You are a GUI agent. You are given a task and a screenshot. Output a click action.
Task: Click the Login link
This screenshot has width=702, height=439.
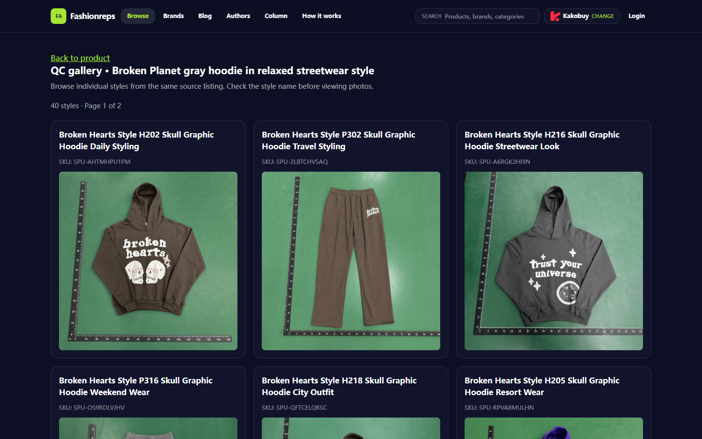pos(637,16)
